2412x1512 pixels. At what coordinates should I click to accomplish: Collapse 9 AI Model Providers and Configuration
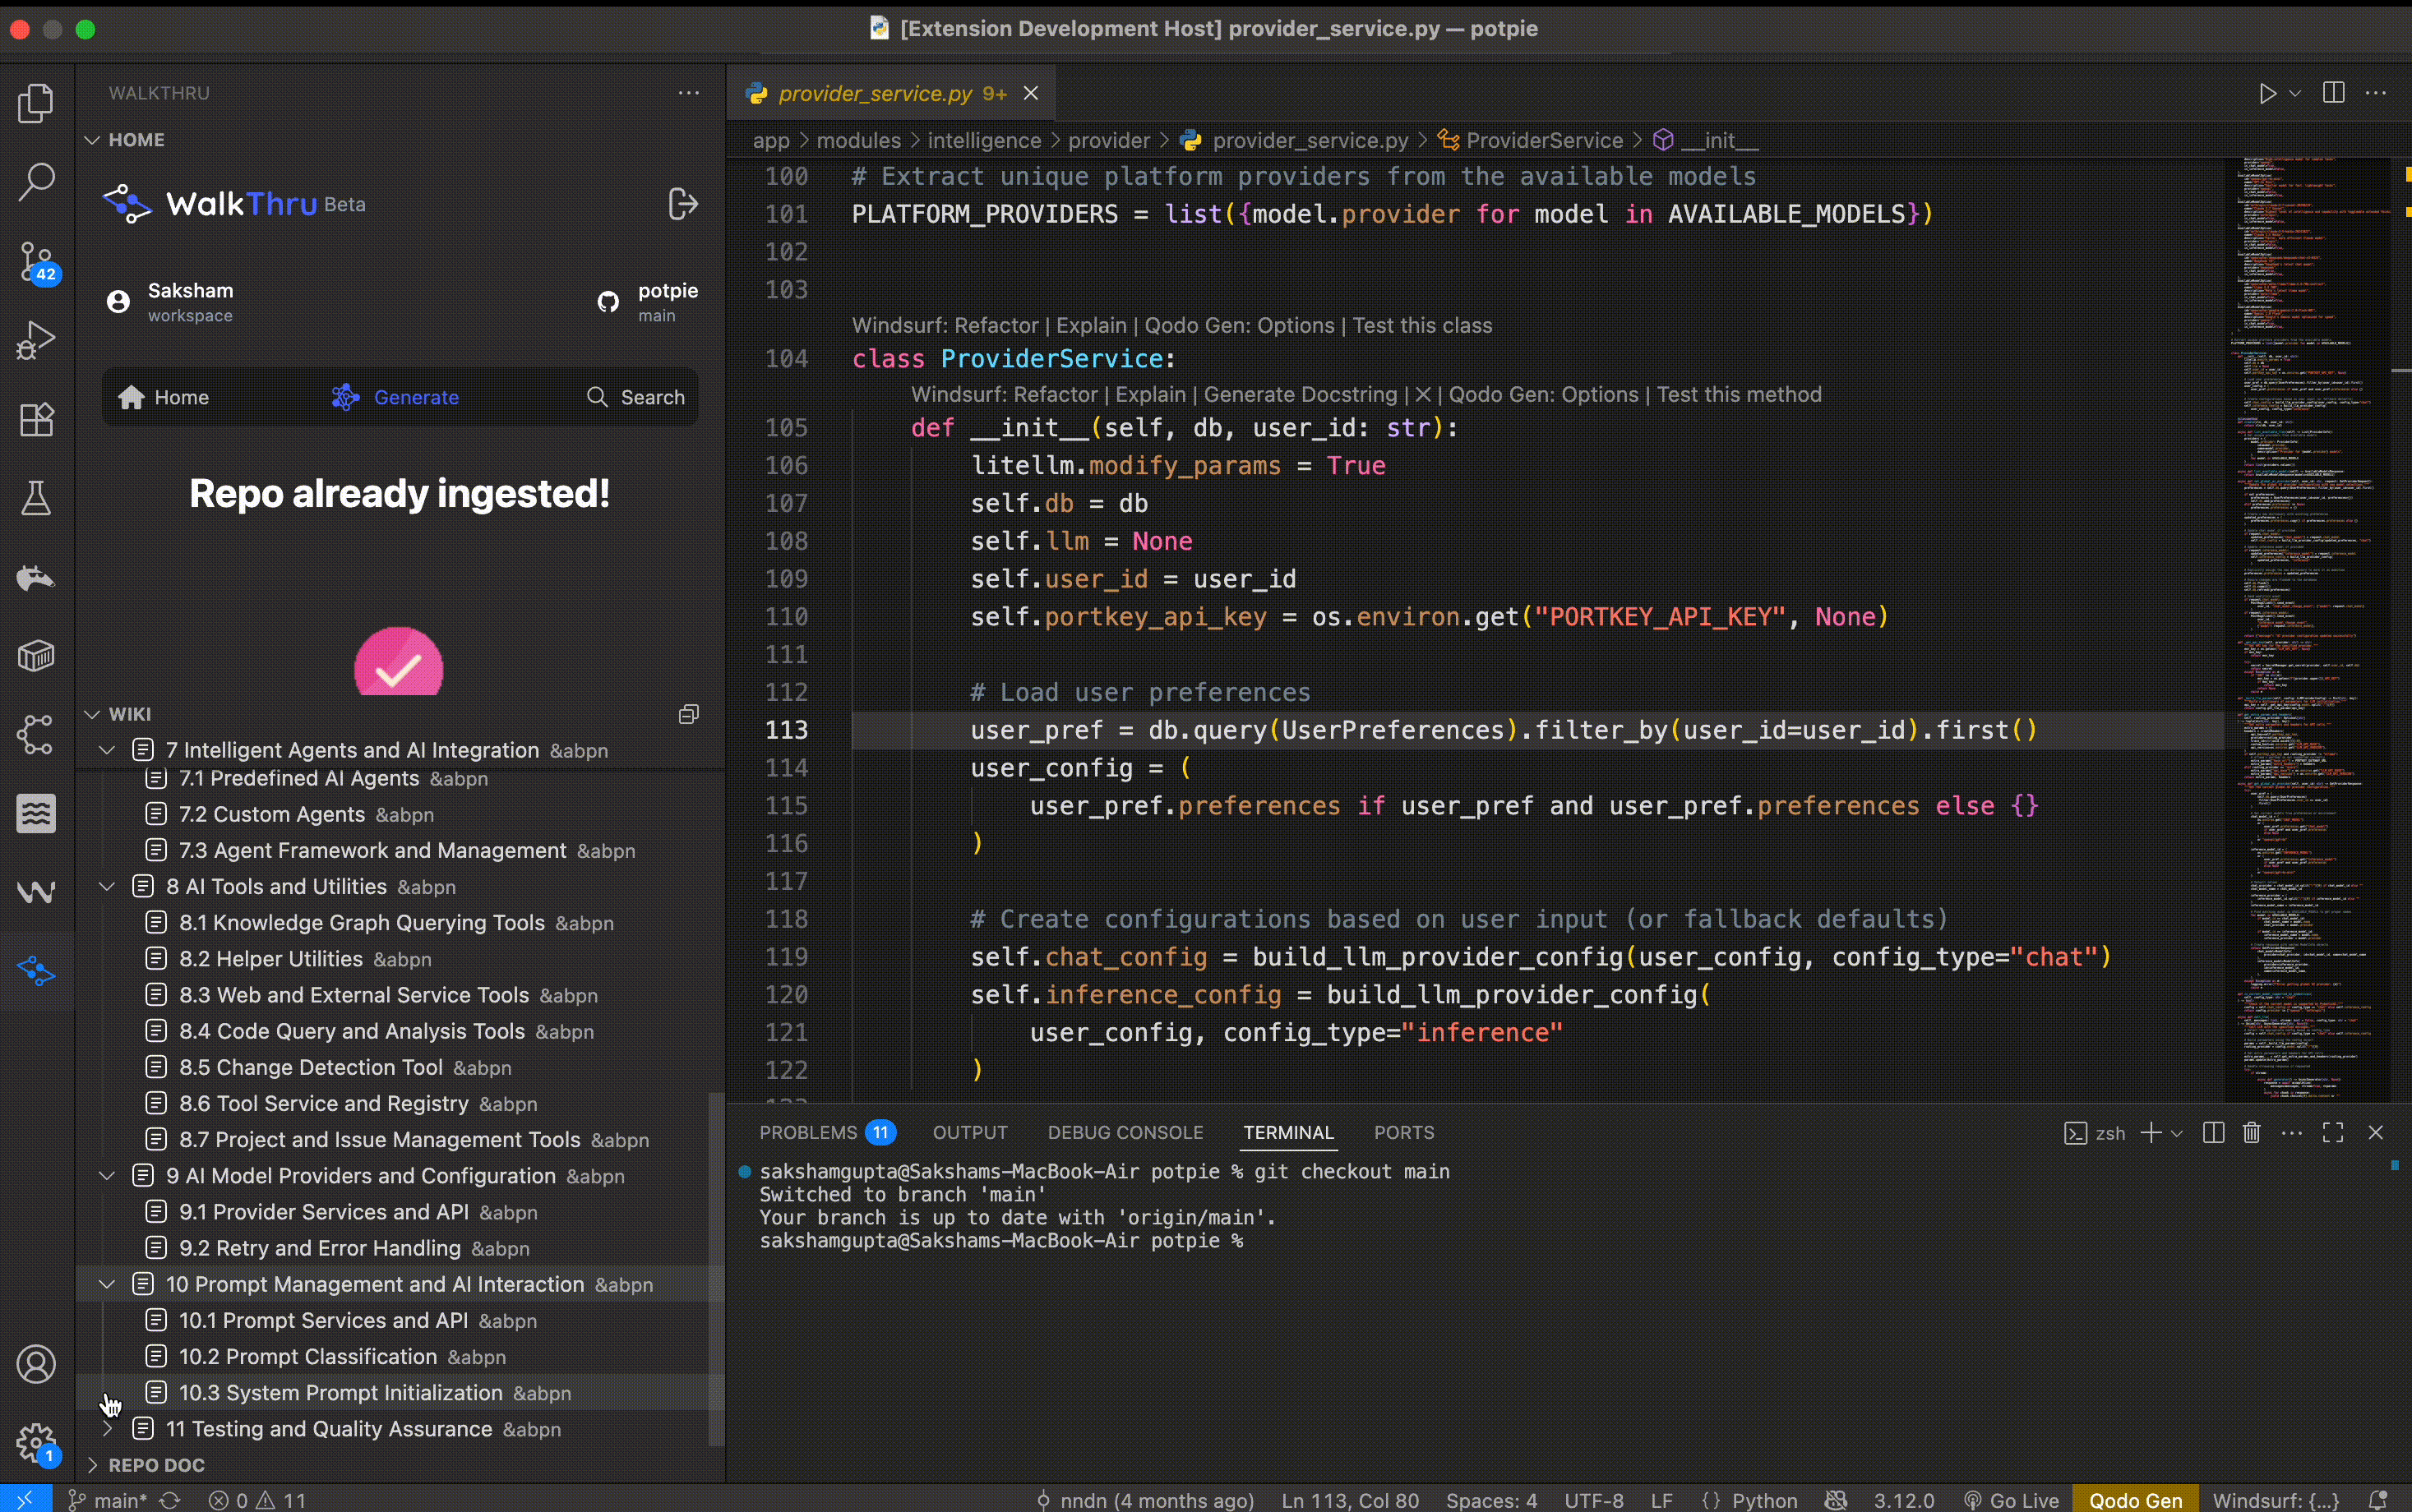[x=108, y=1176]
